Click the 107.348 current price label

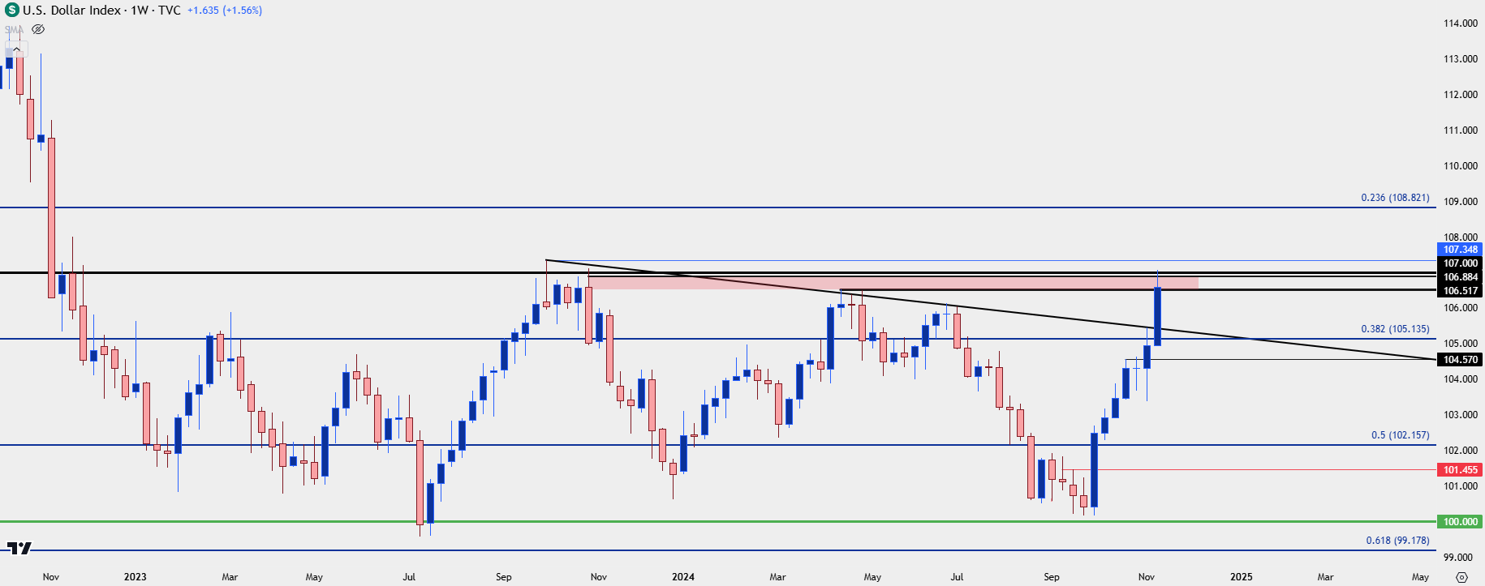(x=1461, y=250)
